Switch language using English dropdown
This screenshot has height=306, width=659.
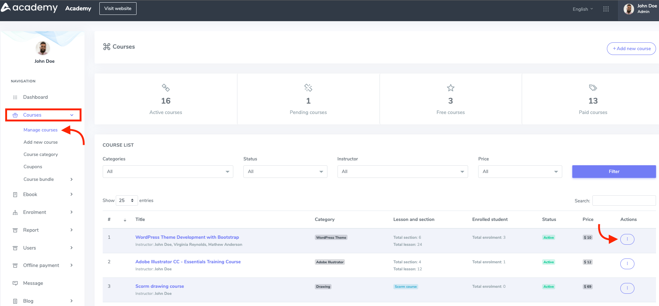click(582, 9)
